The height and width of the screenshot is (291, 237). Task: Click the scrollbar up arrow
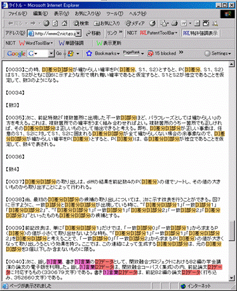(231, 64)
